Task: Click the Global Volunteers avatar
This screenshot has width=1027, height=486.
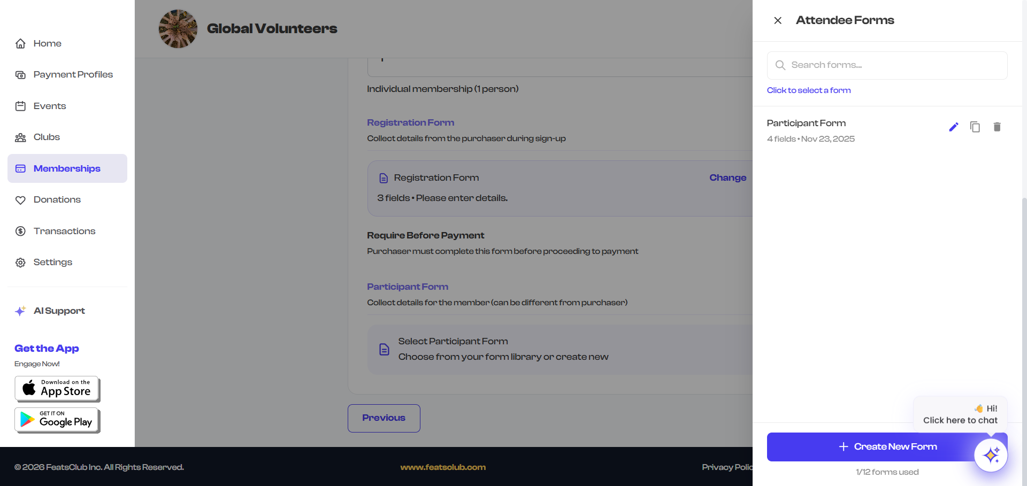Action: pyautogui.click(x=178, y=29)
